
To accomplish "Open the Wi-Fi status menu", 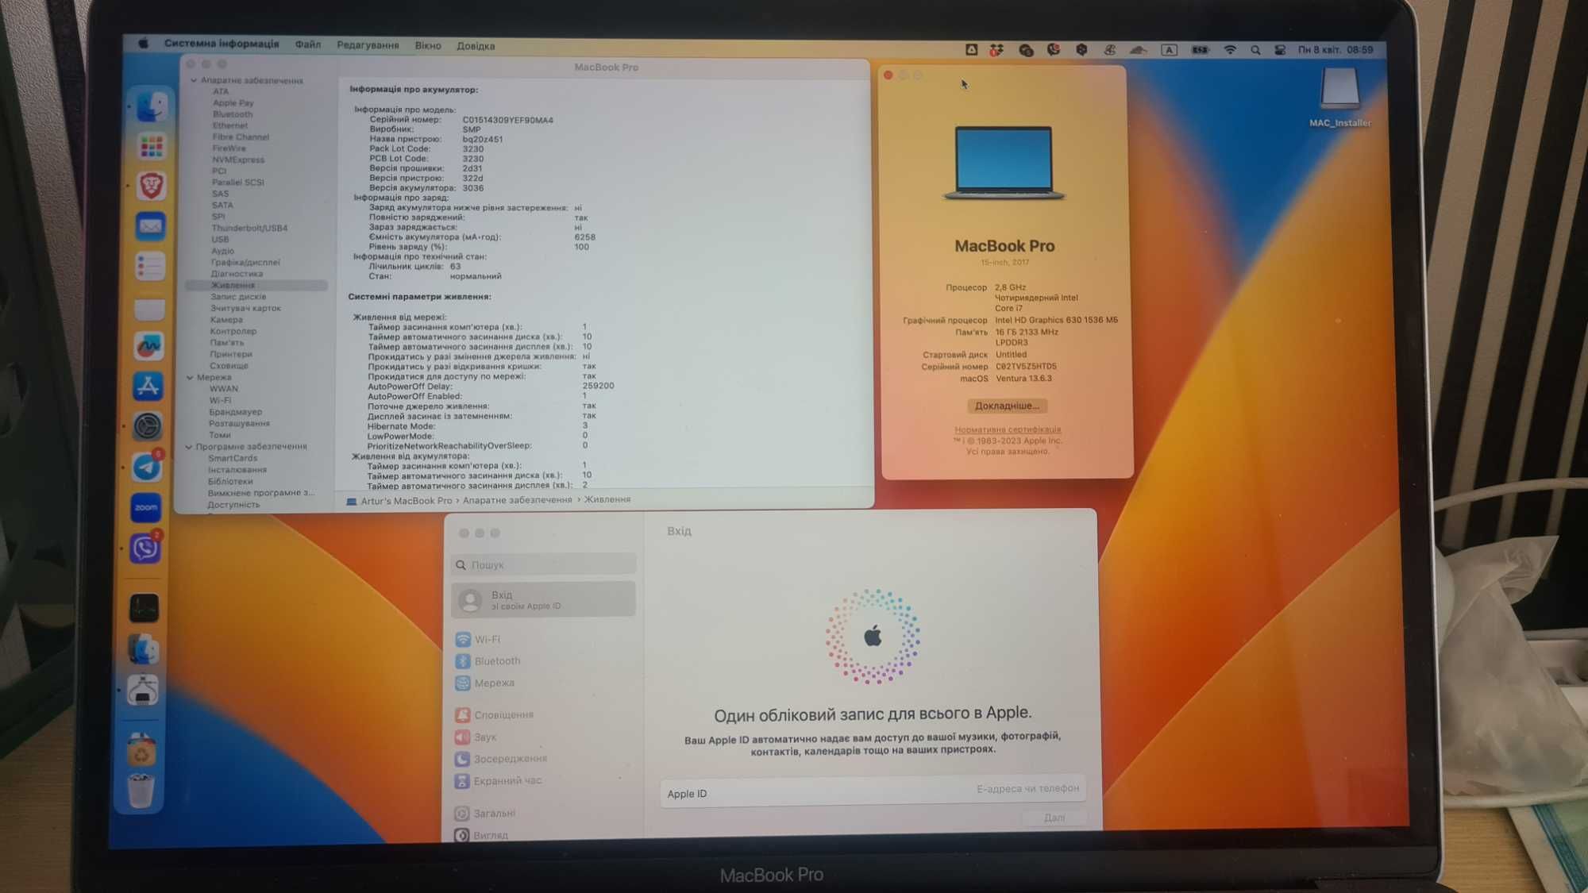I will point(1230,49).
